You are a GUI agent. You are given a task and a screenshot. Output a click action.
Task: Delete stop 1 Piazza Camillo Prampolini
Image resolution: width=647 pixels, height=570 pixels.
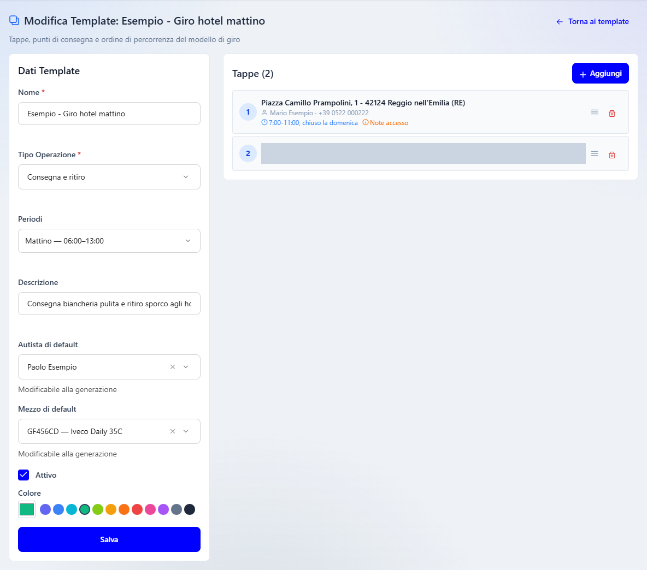[612, 114]
